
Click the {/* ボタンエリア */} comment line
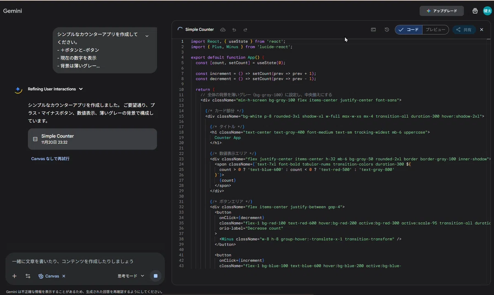point(231,201)
